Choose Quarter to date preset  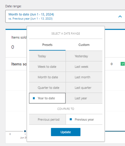coord(47,88)
